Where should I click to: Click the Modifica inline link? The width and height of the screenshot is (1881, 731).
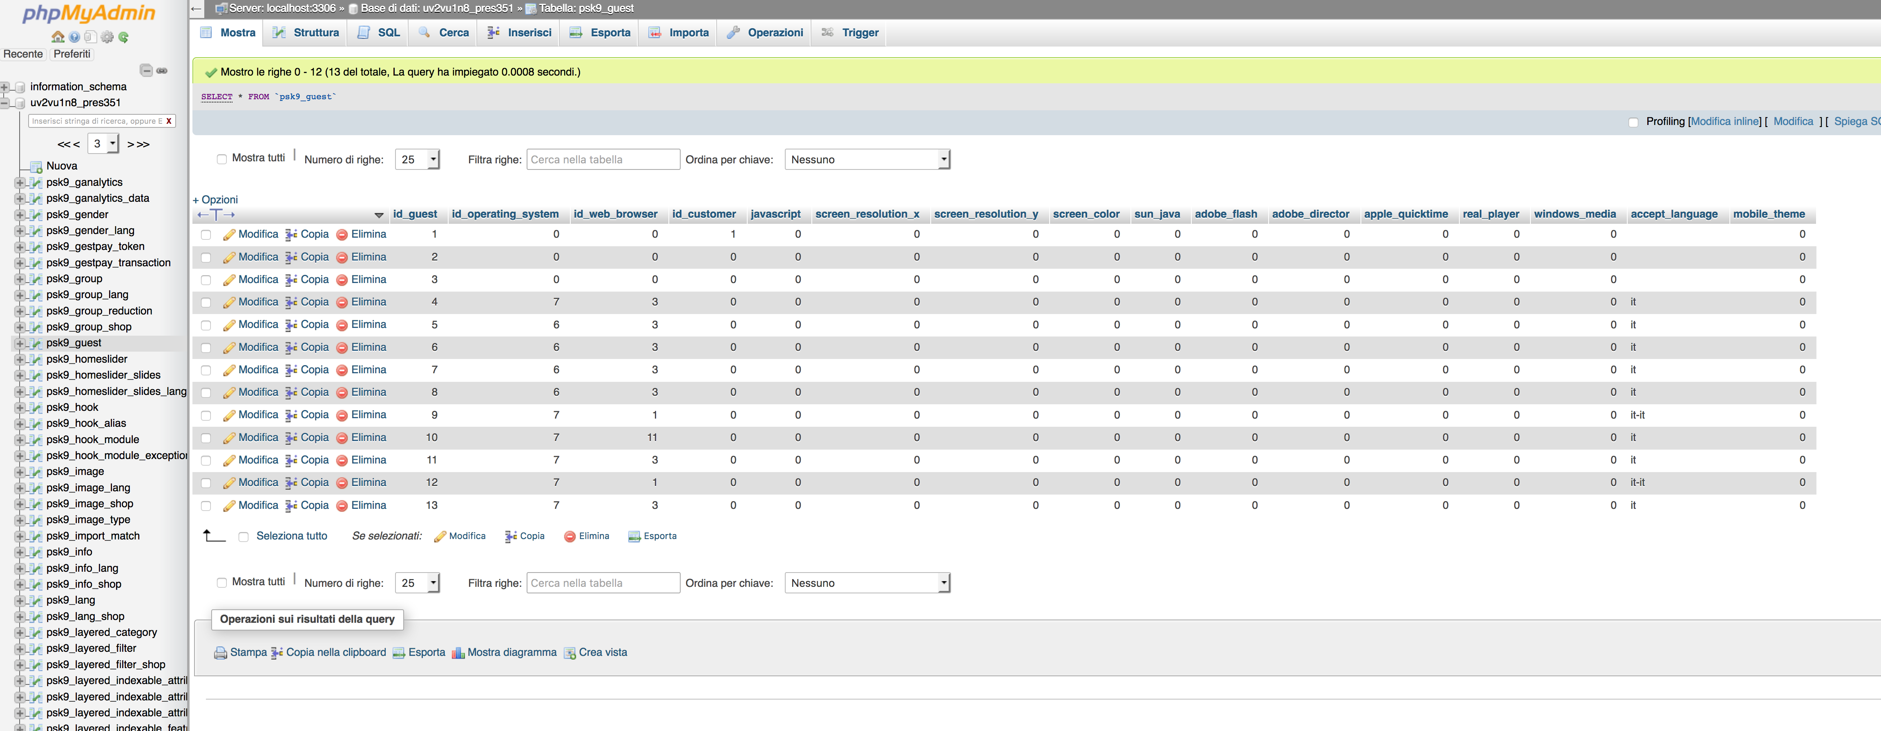pyautogui.click(x=1725, y=122)
